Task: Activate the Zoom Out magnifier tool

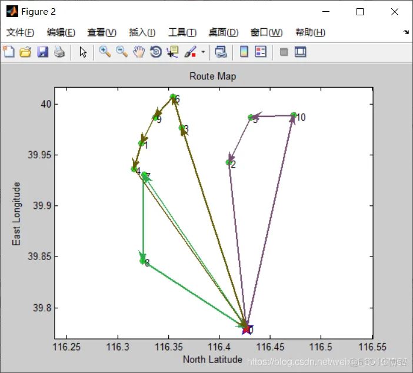Action: pyautogui.click(x=122, y=52)
